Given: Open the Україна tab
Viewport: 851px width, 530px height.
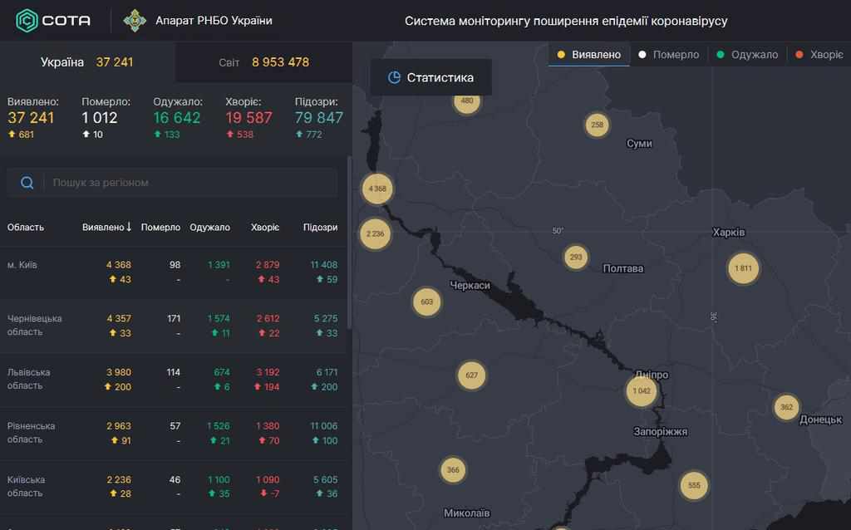Looking at the screenshot, I should point(87,62).
